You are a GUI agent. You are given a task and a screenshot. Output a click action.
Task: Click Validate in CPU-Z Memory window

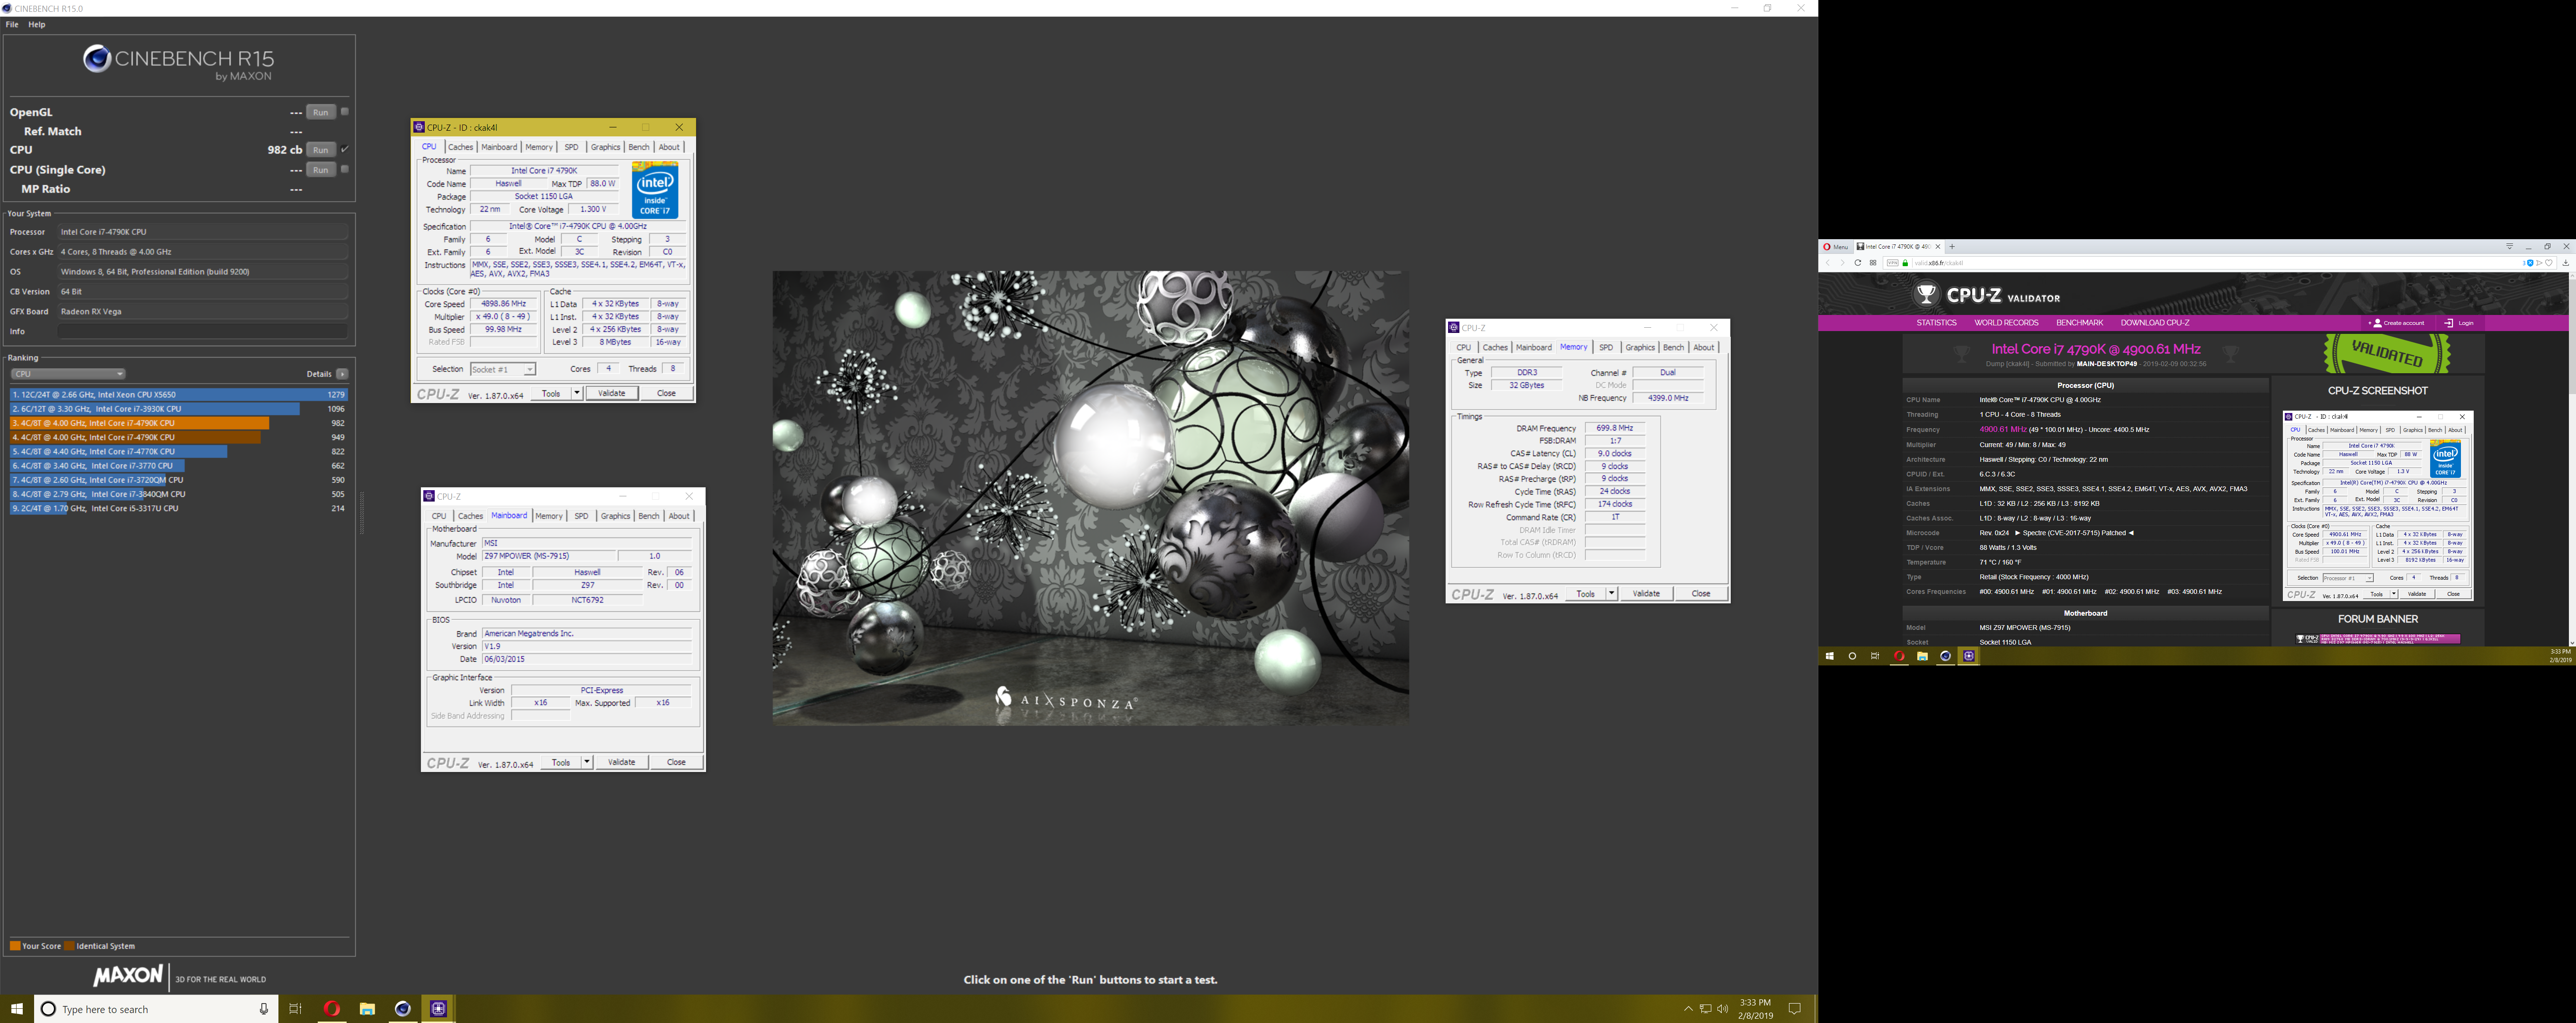1646,594
